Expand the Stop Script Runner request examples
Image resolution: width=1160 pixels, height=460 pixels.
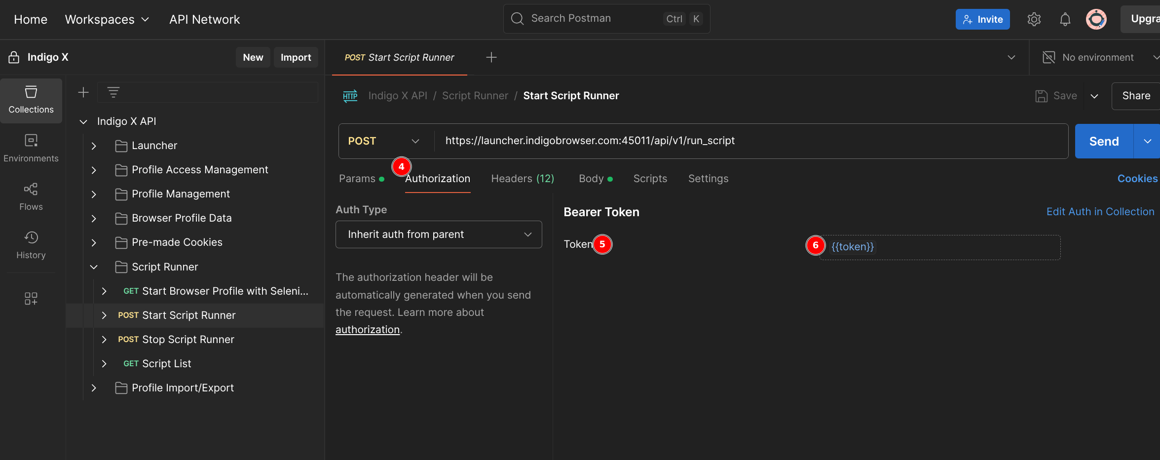(x=104, y=340)
